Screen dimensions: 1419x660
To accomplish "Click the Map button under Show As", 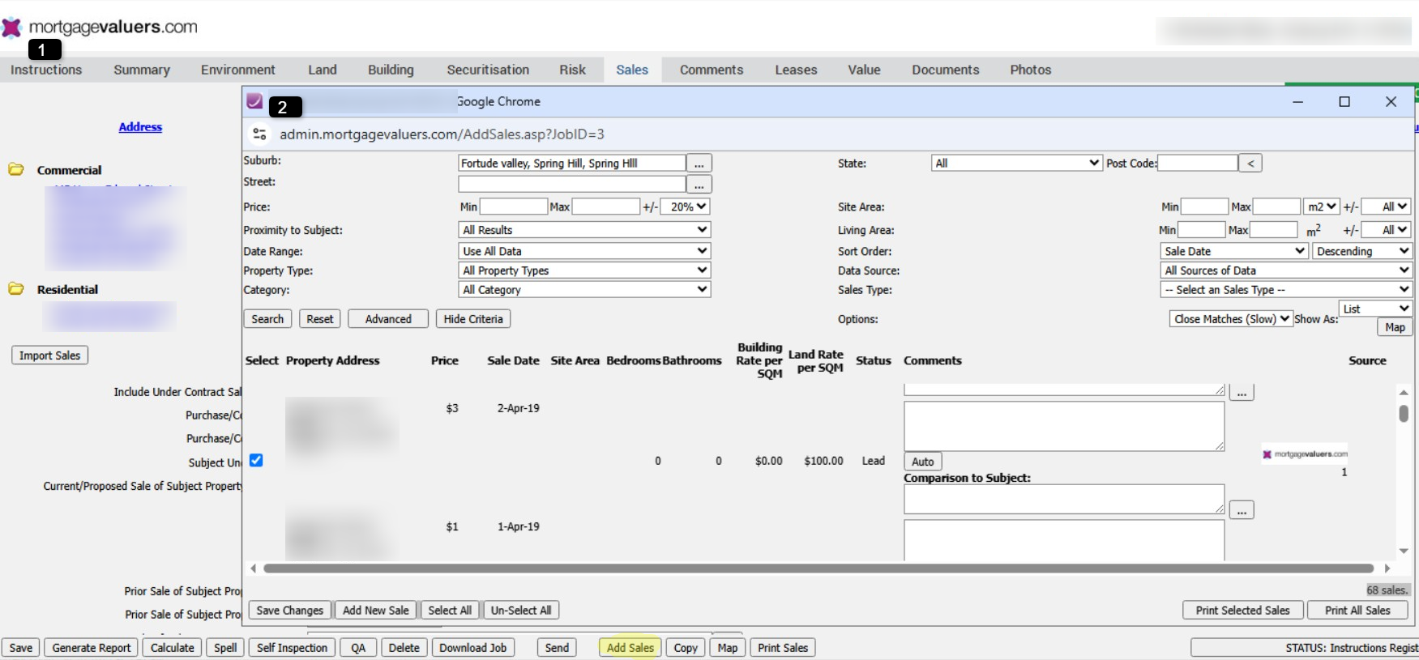I will pos(1395,327).
